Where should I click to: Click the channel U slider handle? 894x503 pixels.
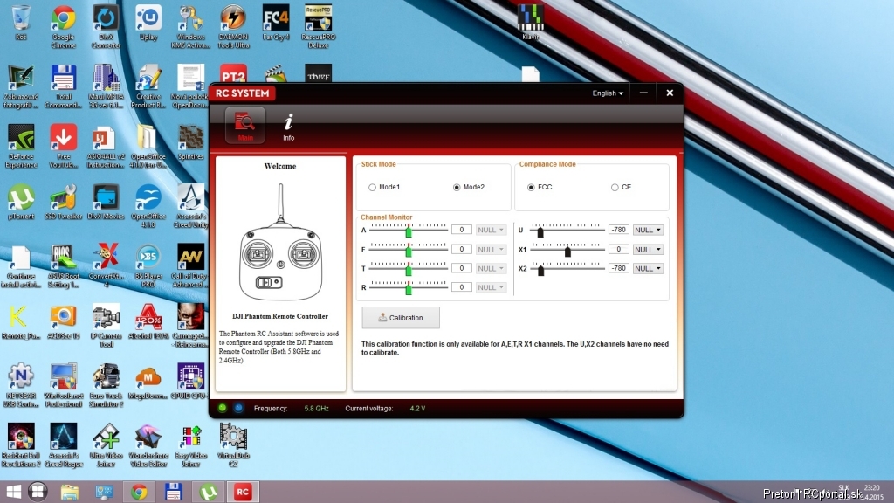(x=540, y=231)
